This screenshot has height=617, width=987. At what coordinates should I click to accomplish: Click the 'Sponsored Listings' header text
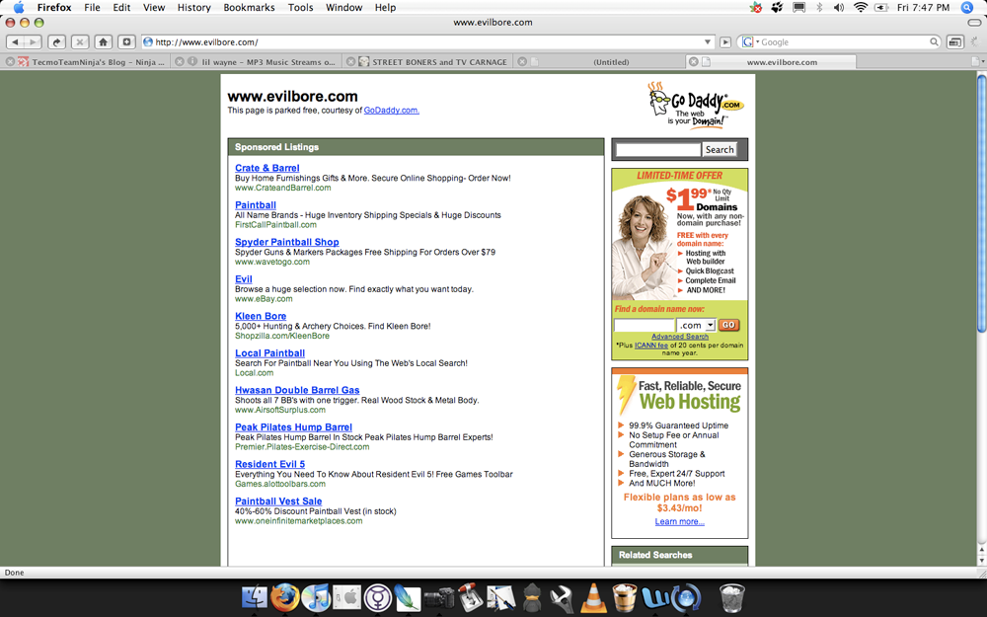pos(277,147)
